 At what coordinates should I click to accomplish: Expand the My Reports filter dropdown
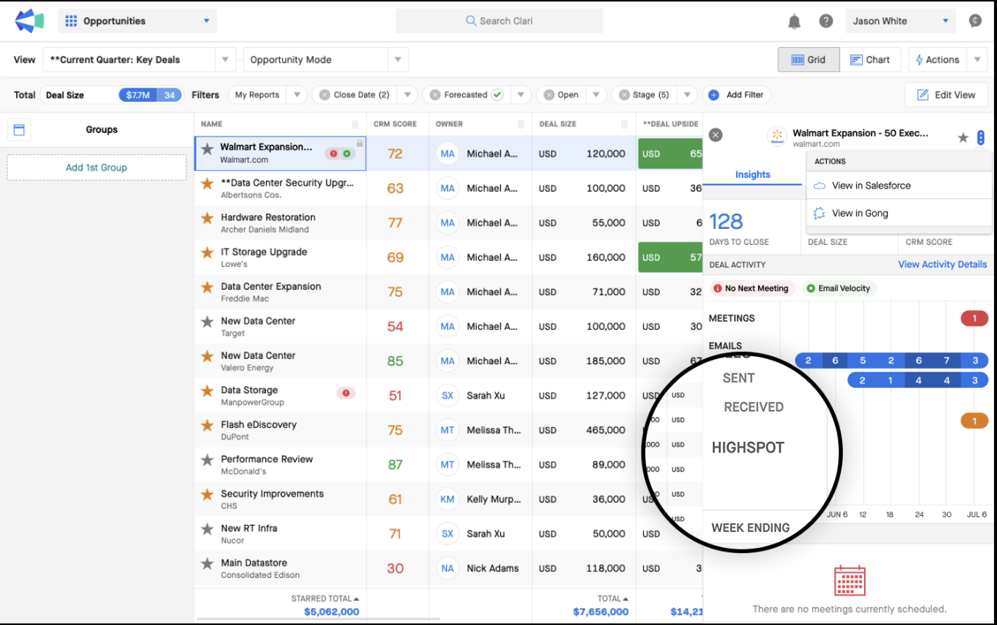[x=296, y=94]
